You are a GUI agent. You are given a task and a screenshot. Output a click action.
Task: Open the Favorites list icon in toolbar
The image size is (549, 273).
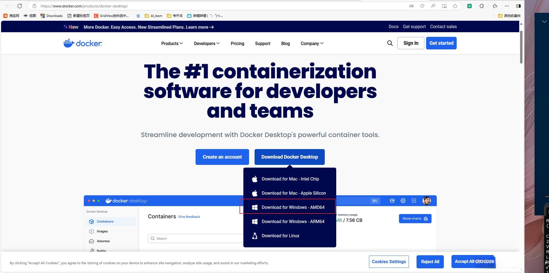pyautogui.click(x=495, y=6)
